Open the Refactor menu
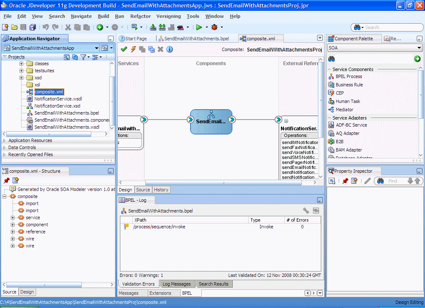425x308 pixels. click(x=140, y=16)
